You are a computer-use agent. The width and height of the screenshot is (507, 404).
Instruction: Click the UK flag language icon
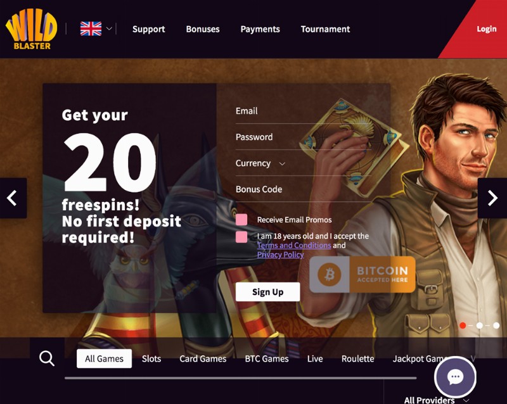[x=91, y=28]
